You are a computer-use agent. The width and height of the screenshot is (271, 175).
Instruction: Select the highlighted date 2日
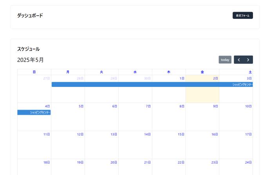(x=215, y=79)
